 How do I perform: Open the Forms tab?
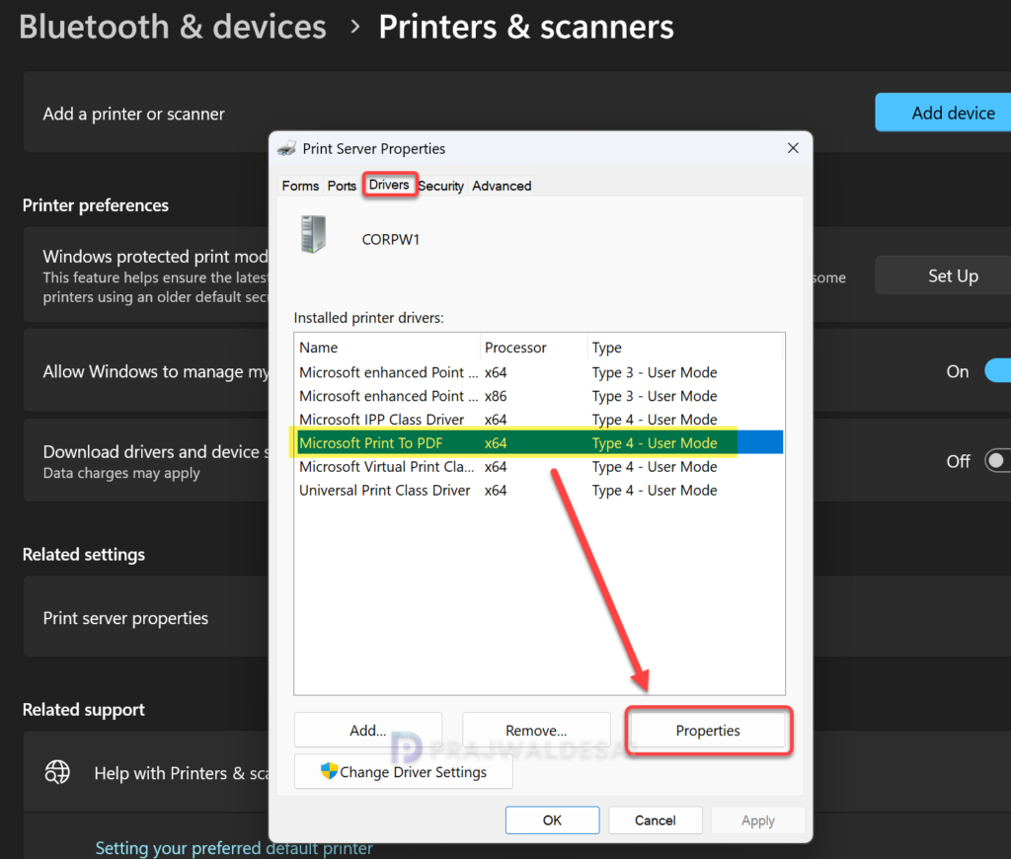point(300,186)
